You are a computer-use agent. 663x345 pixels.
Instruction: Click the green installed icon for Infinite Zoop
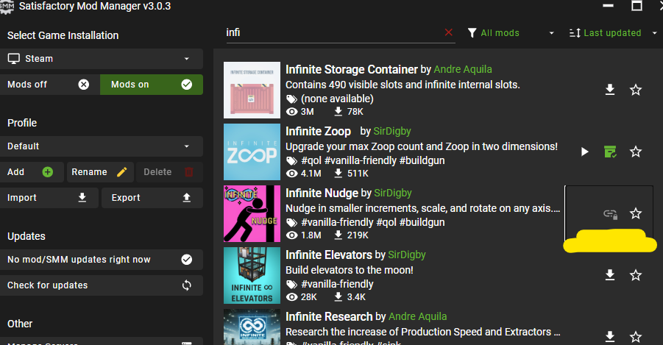pyautogui.click(x=610, y=152)
